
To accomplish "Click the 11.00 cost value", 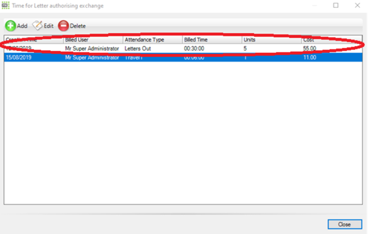I will (309, 58).
